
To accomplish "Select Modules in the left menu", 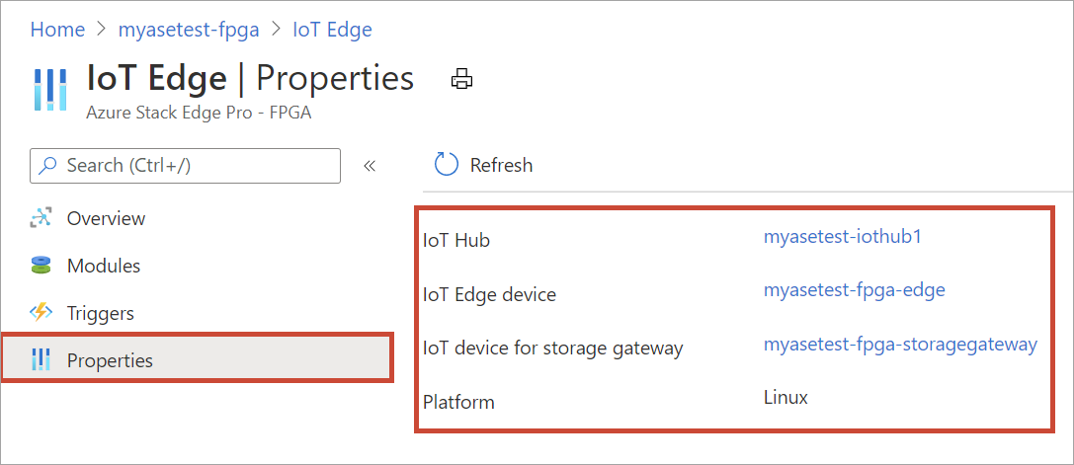I will point(104,266).
